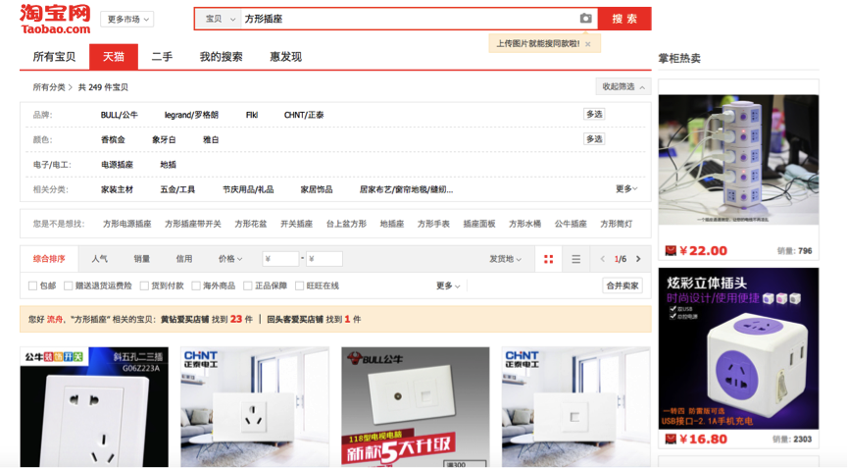Go to next results page arrow
Screen dimensions: 848x468
638,259
